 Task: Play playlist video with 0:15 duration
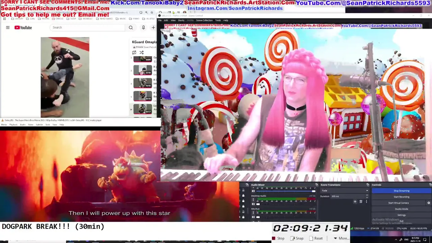tap(143, 96)
